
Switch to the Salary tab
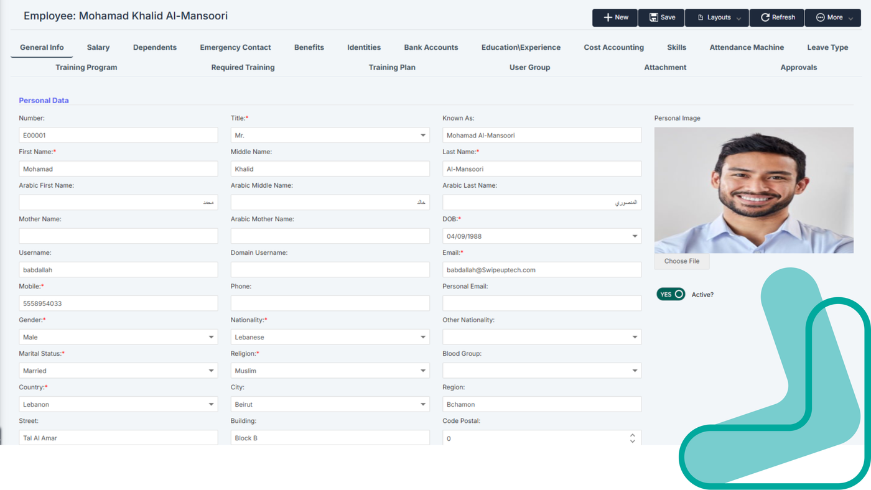point(98,47)
